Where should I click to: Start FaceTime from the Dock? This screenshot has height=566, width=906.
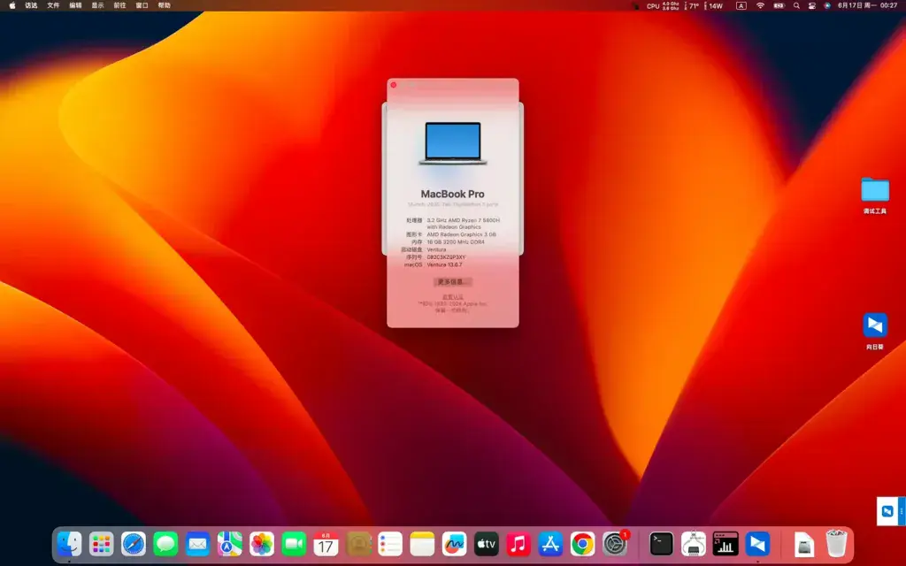[x=294, y=544]
